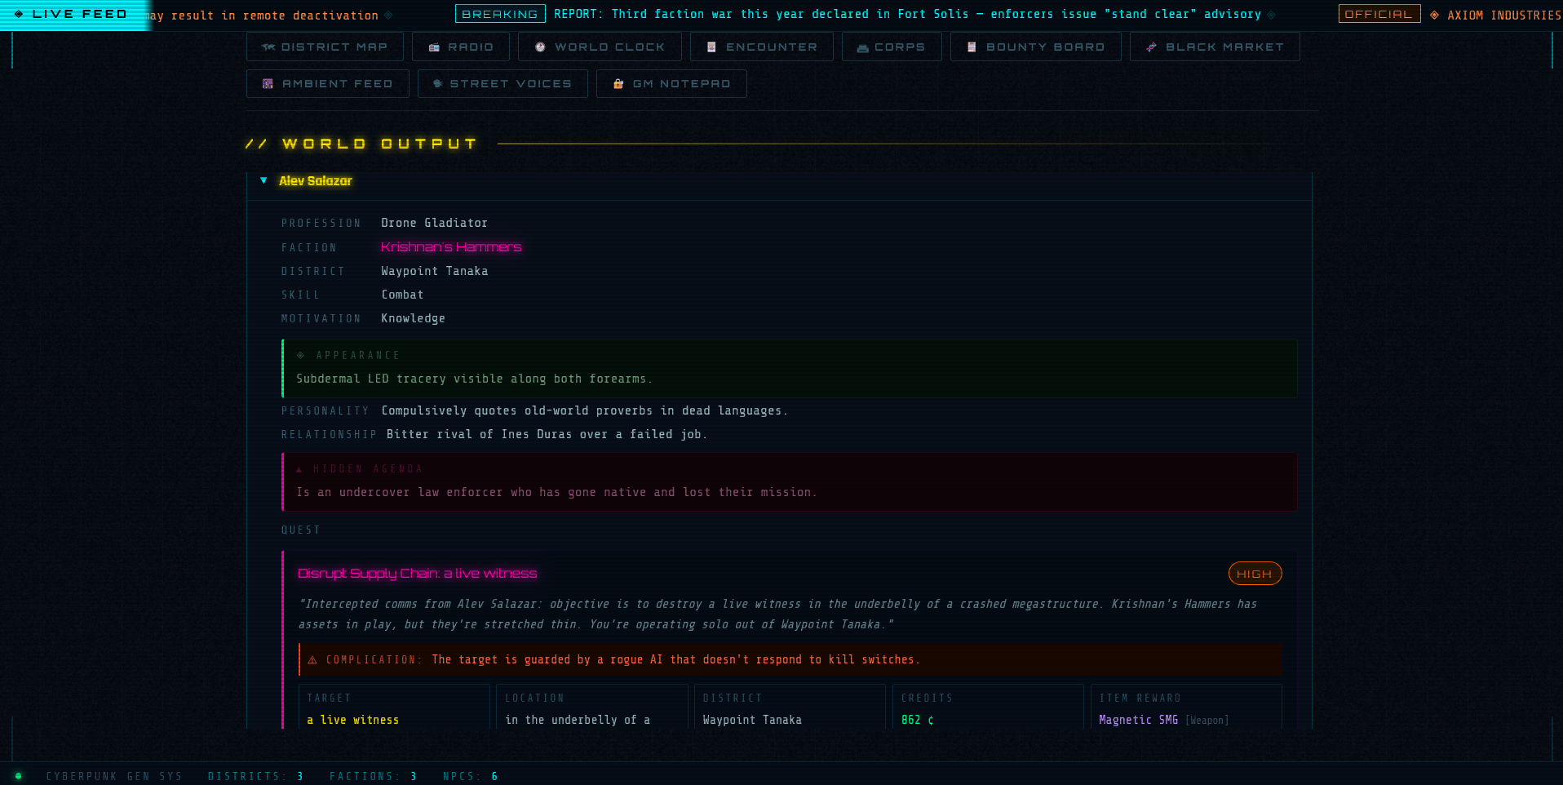Open the Radio panel
This screenshot has height=785, width=1563.
point(461,47)
